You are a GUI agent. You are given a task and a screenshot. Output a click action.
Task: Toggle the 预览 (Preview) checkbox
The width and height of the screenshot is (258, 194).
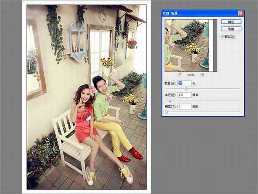222,37
